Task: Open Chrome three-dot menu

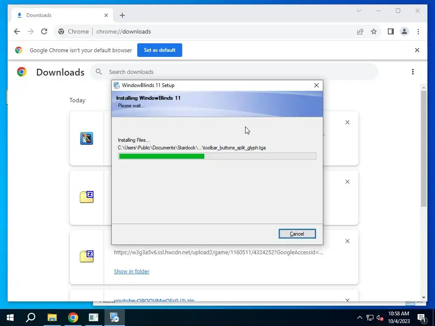Action: pos(418,31)
